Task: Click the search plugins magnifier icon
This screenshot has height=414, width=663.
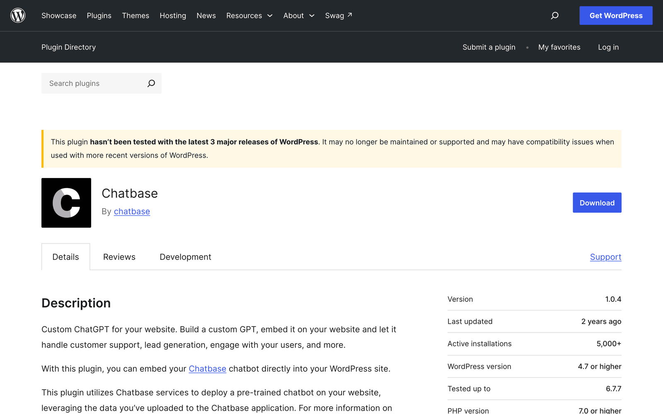Action: (x=151, y=83)
